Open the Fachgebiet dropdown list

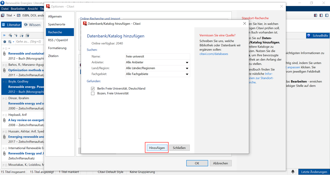click(187, 74)
